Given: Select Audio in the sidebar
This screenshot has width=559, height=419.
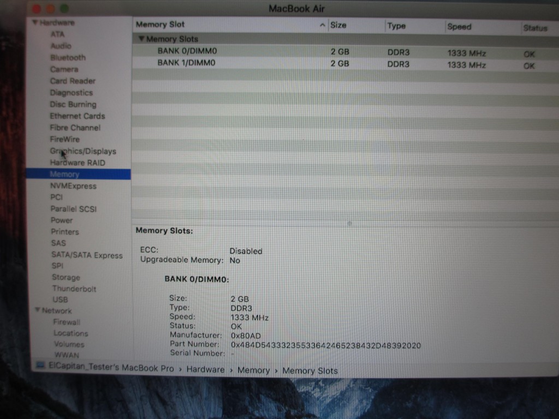Looking at the screenshot, I should 61,46.
